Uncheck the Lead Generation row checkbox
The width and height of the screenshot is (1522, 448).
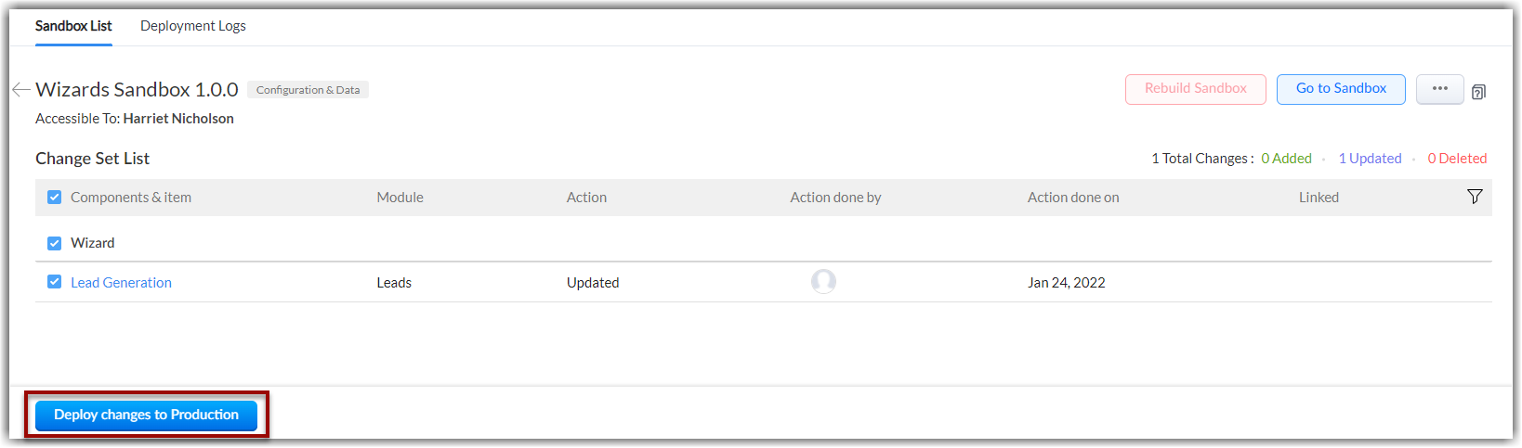coord(54,282)
